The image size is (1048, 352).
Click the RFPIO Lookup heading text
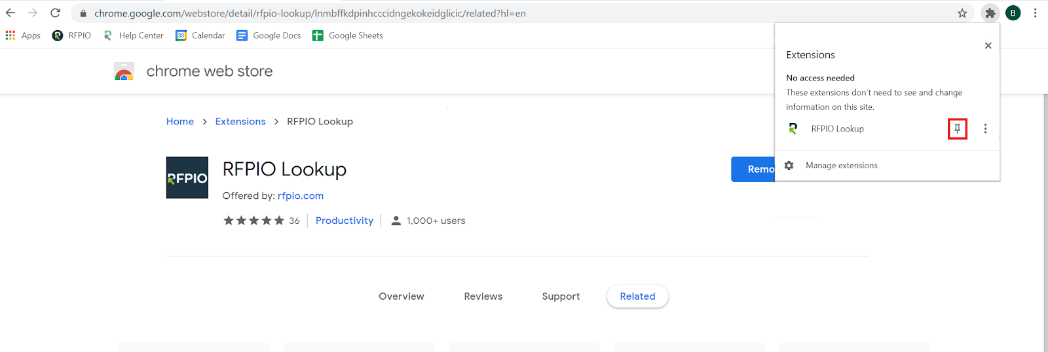click(284, 169)
